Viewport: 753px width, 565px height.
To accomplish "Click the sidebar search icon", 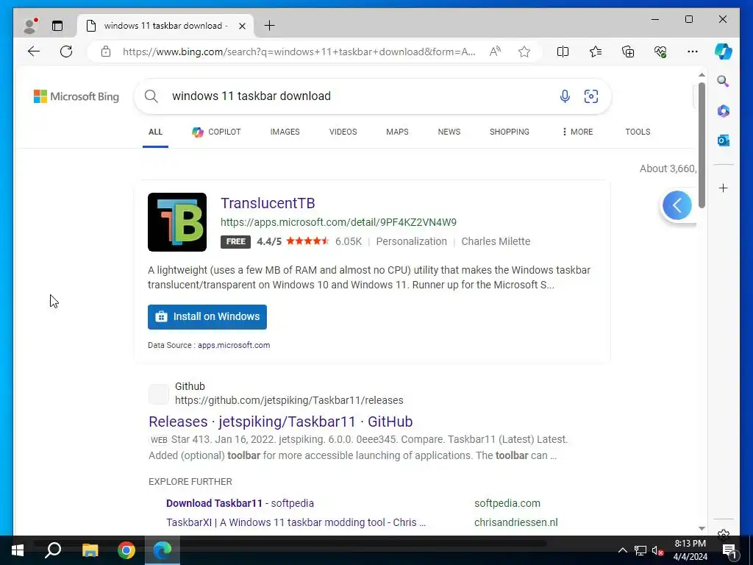I will click(x=724, y=81).
